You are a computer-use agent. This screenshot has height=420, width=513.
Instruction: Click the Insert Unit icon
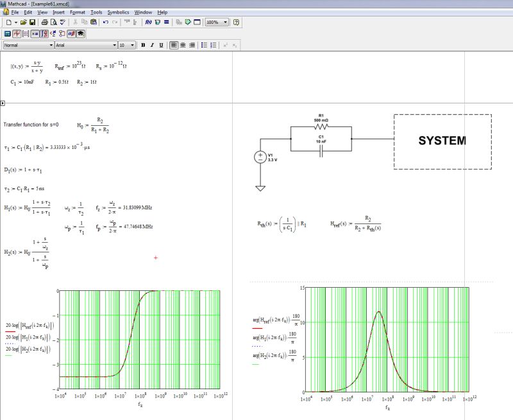[158, 24]
